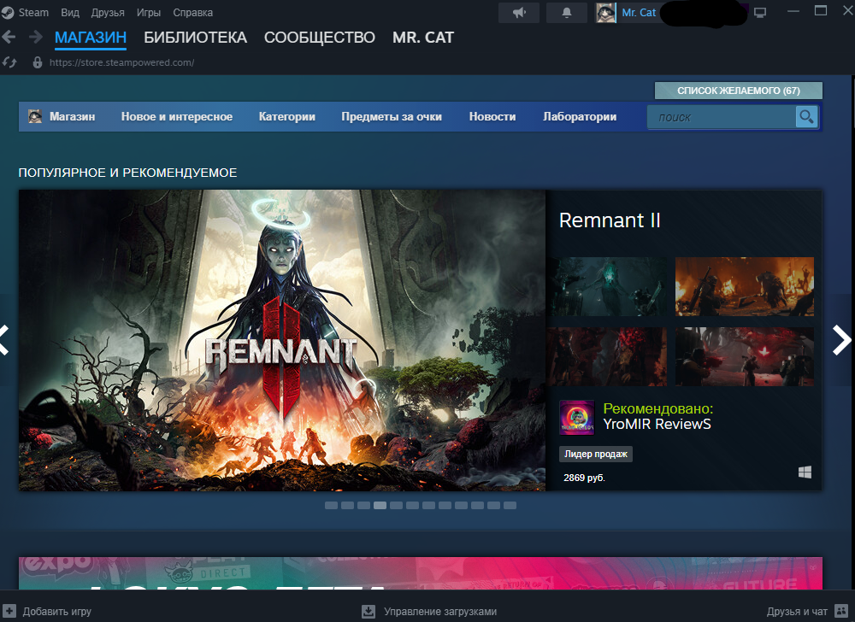Click the YroMIR ReviewS curator name

657,425
